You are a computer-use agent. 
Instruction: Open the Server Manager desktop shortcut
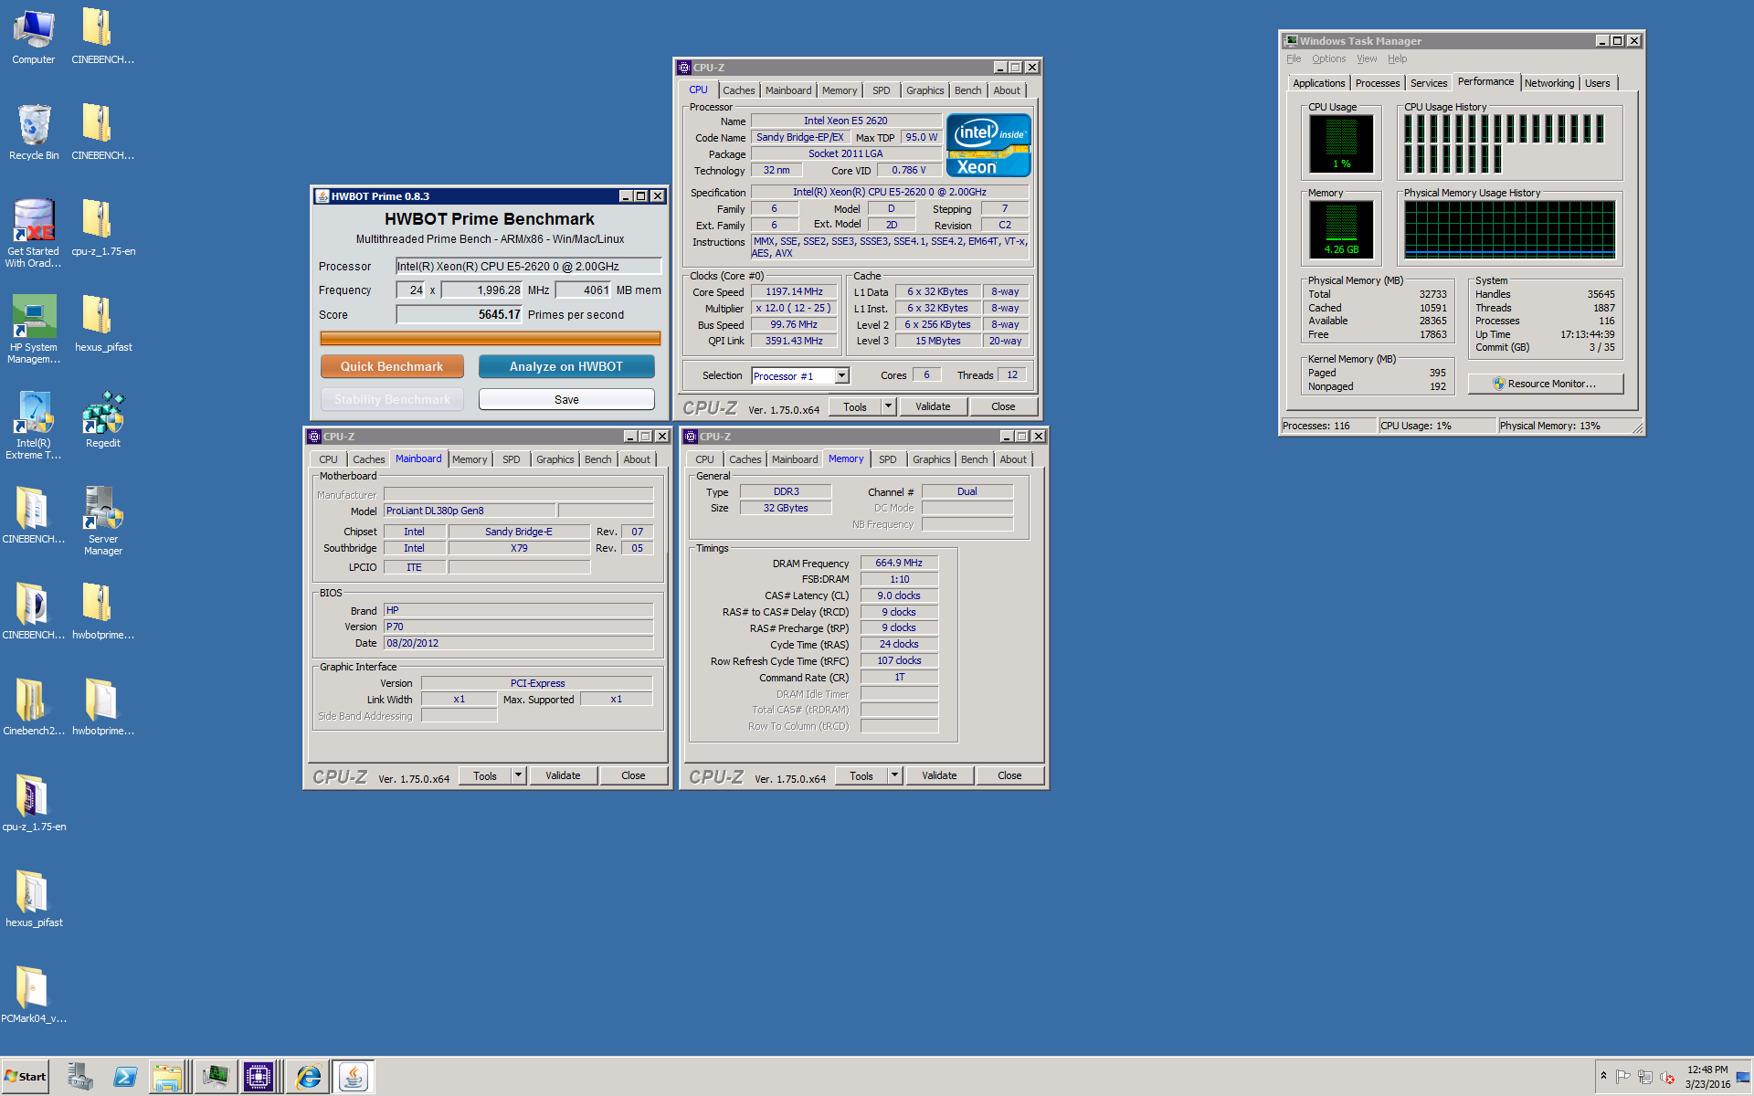[103, 521]
